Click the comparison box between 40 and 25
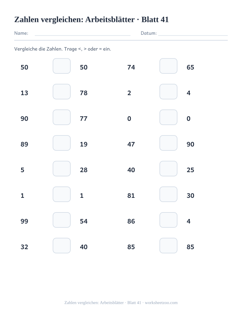The width and height of the screenshot is (242, 313). [x=168, y=168]
